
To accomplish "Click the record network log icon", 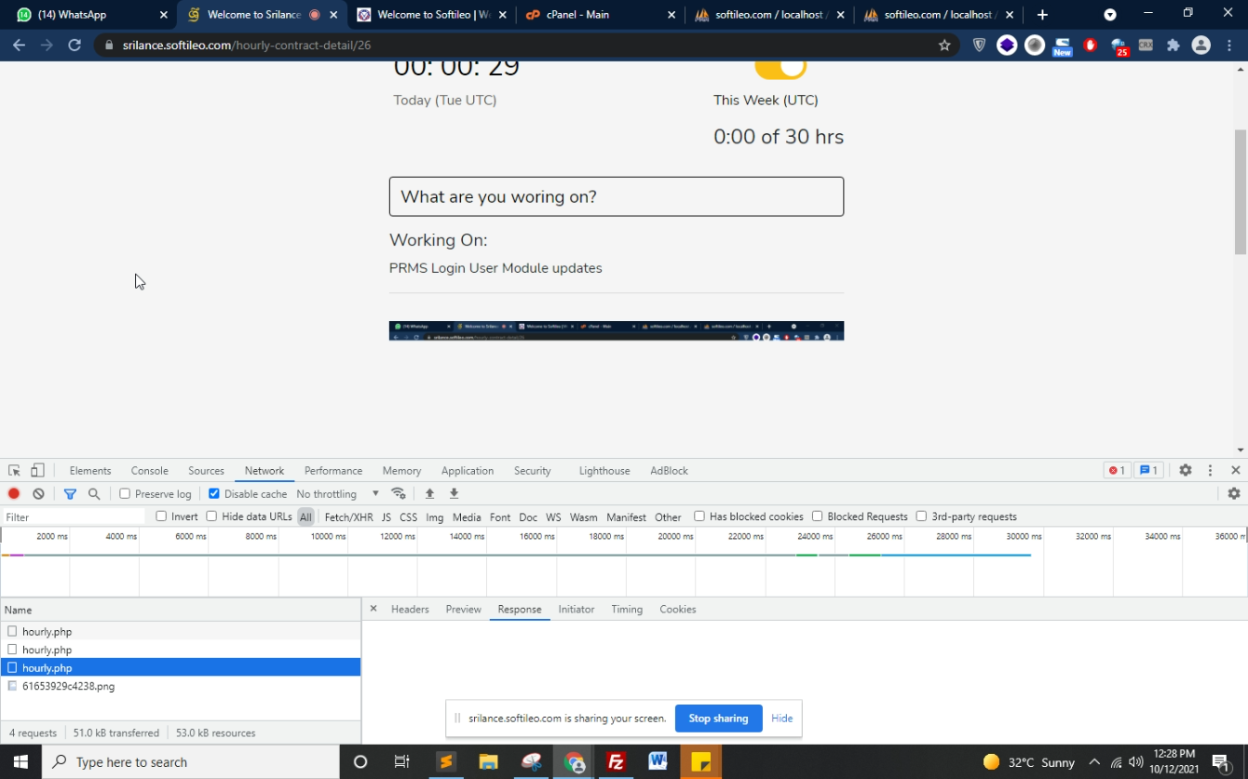I will click(x=14, y=494).
